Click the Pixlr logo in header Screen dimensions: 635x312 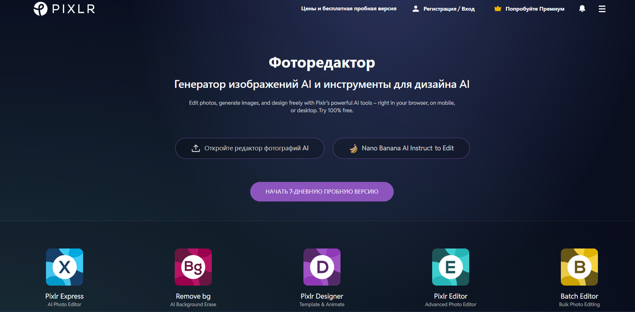(64, 8)
